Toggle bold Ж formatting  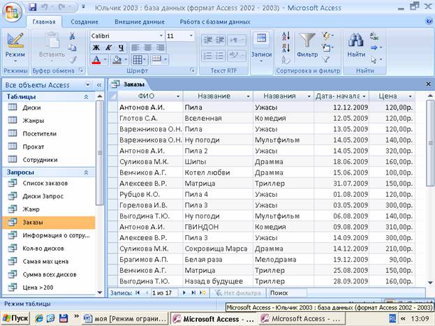tap(96, 47)
